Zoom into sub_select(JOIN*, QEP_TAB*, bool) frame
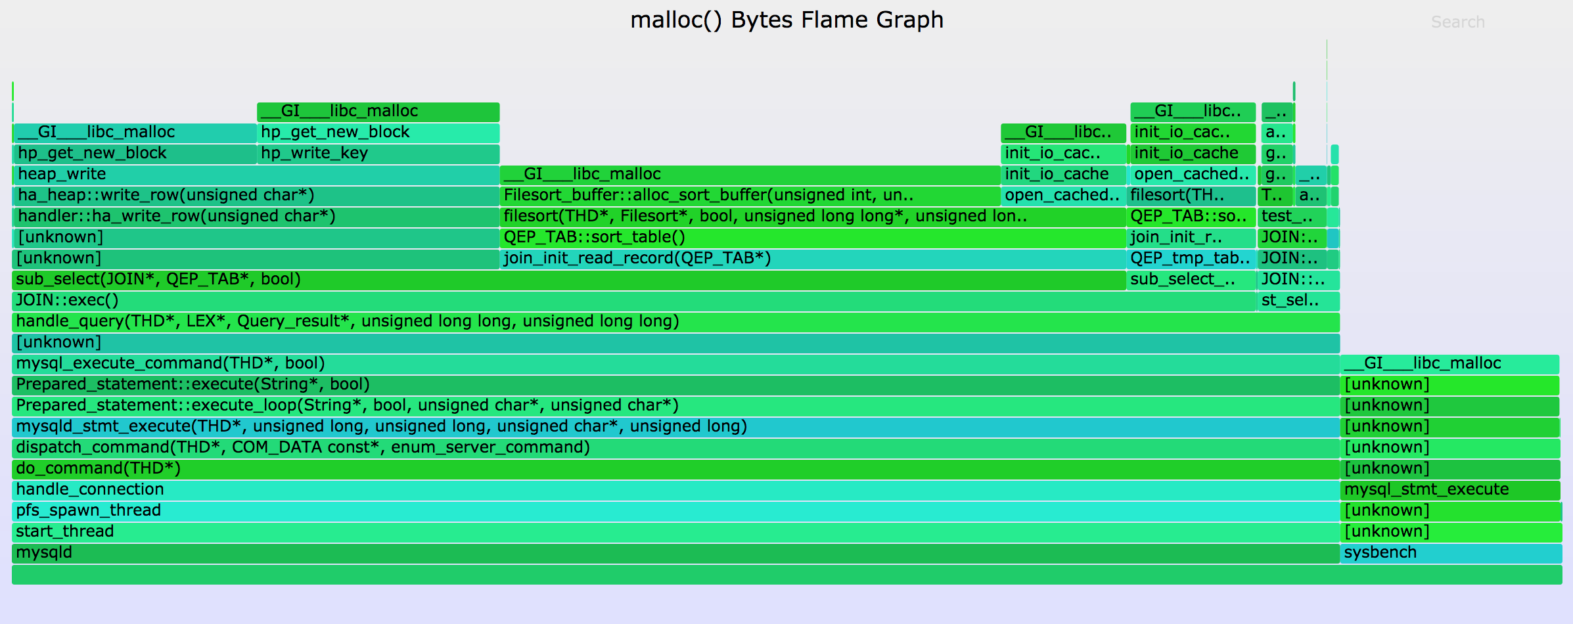This screenshot has width=1573, height=624. coord(568,280)
